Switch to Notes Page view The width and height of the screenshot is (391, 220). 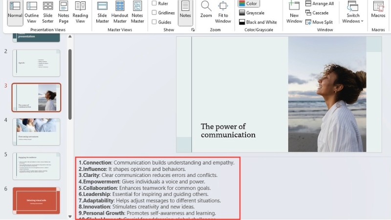64,13
